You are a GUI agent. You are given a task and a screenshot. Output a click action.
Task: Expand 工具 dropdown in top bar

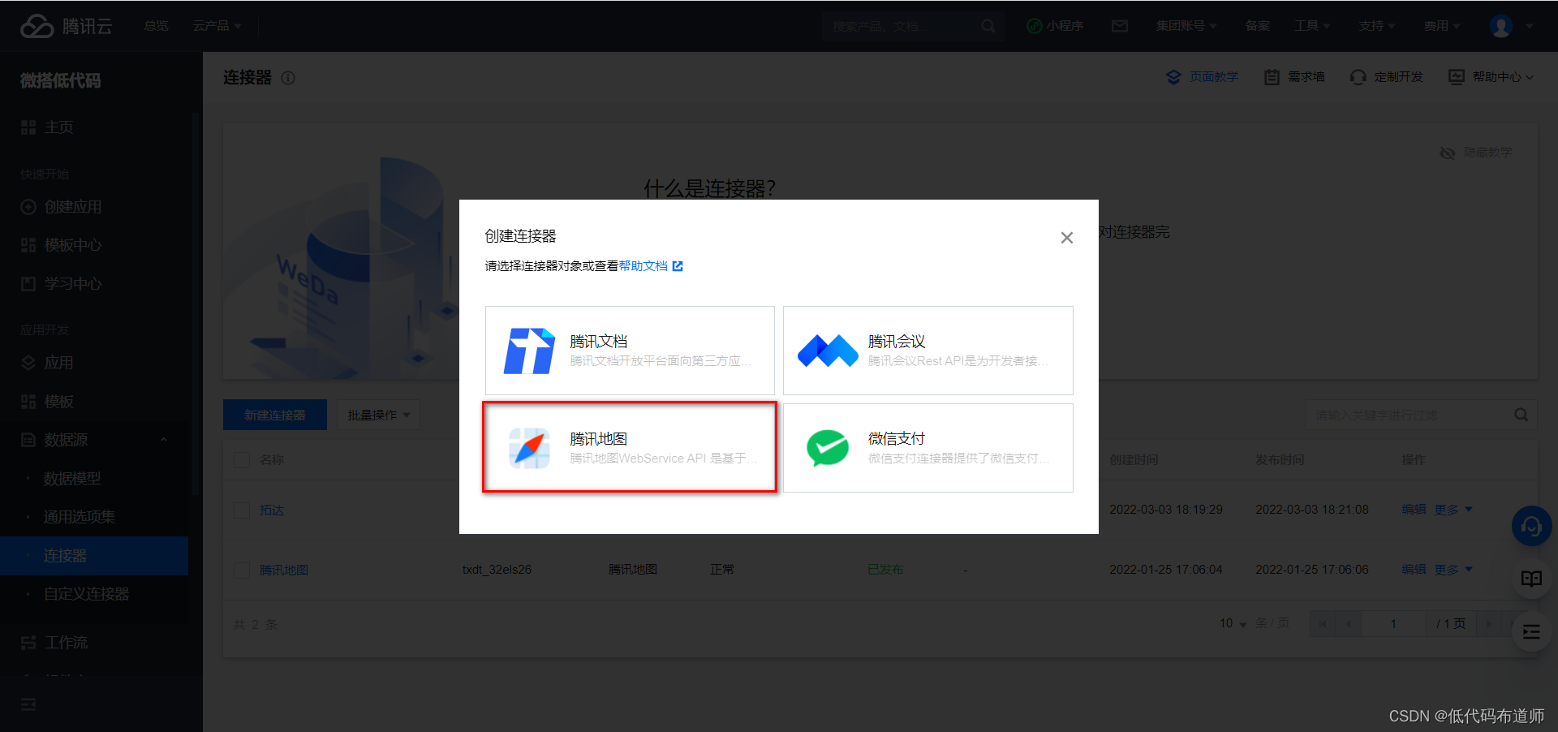coord(1312,26)
